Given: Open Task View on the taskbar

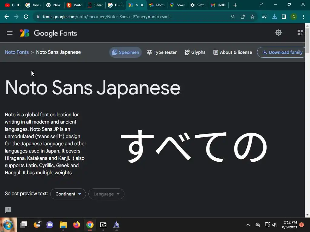Looking at the screenshot, I should pyautogui.click(x=23, y=225).
